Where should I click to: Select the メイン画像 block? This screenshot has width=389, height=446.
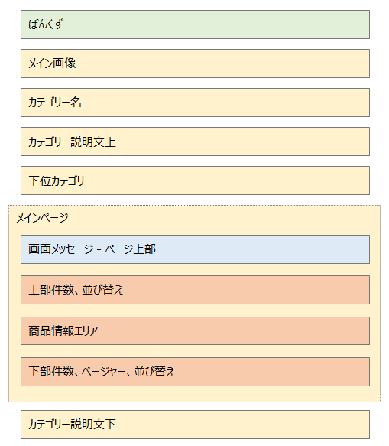pyautogui.click(x=195, y=63)
